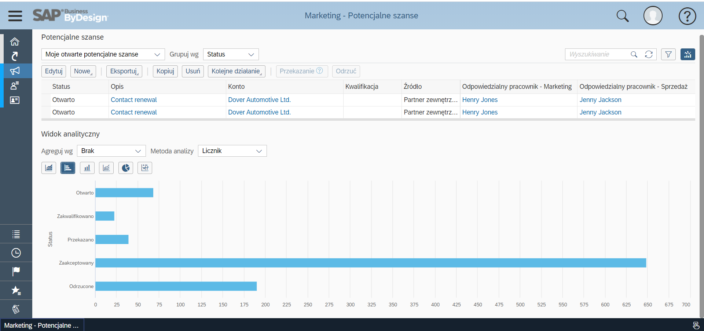Open the tag icon at sidebar bottom
Screen dimensions: 704x331
pos(16,309)
